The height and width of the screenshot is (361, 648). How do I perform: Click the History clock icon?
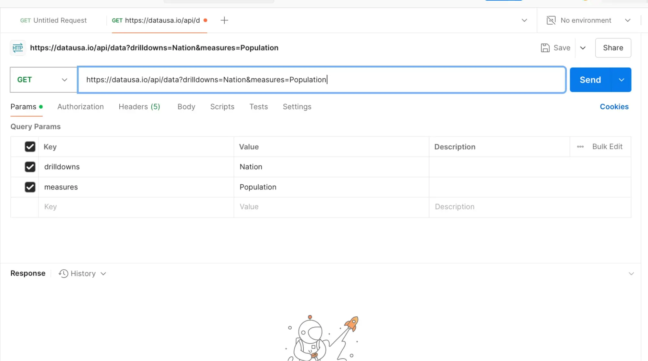tap(63, 274)
